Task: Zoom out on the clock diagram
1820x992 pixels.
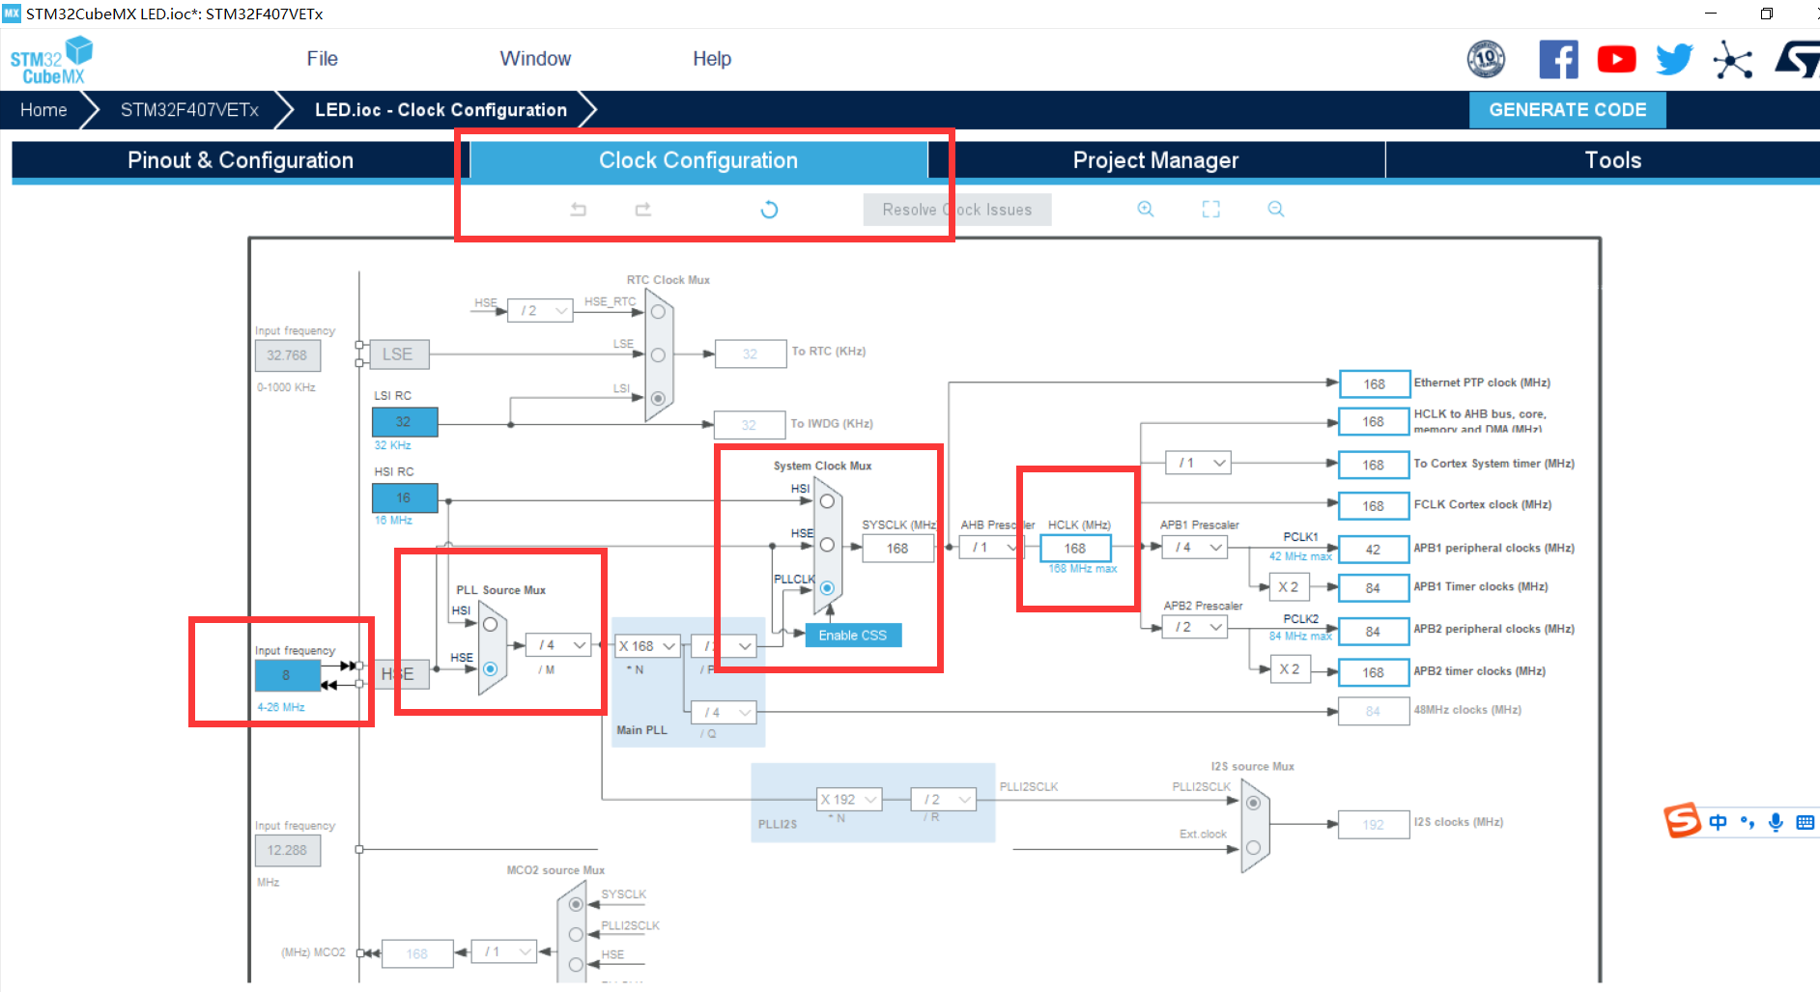Action: pyautogui.click(x=1276, y=209)
